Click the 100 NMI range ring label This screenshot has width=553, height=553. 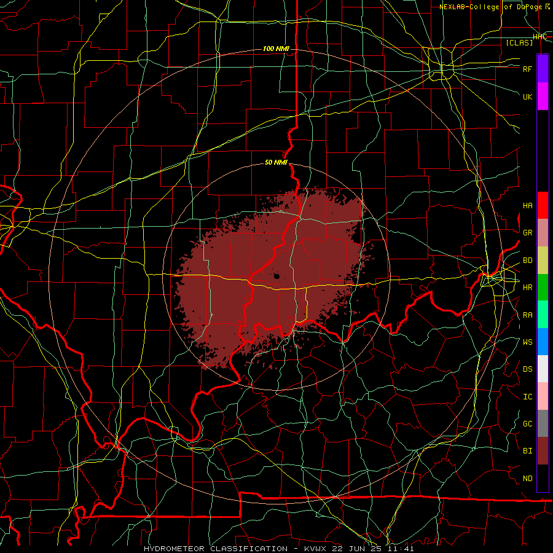click(276, 49)
